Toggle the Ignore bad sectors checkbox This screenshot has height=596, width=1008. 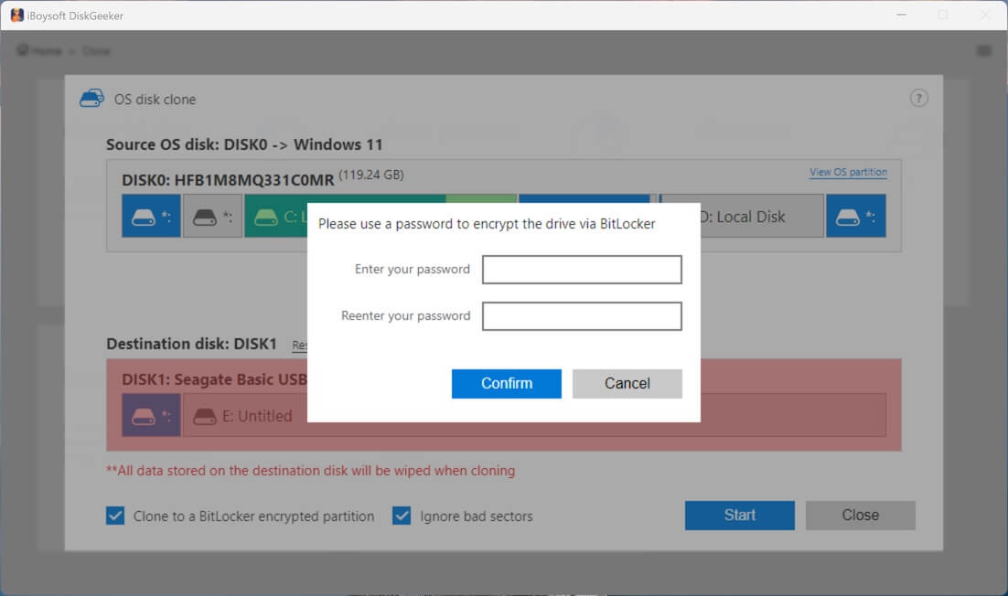tap(402, 516)
